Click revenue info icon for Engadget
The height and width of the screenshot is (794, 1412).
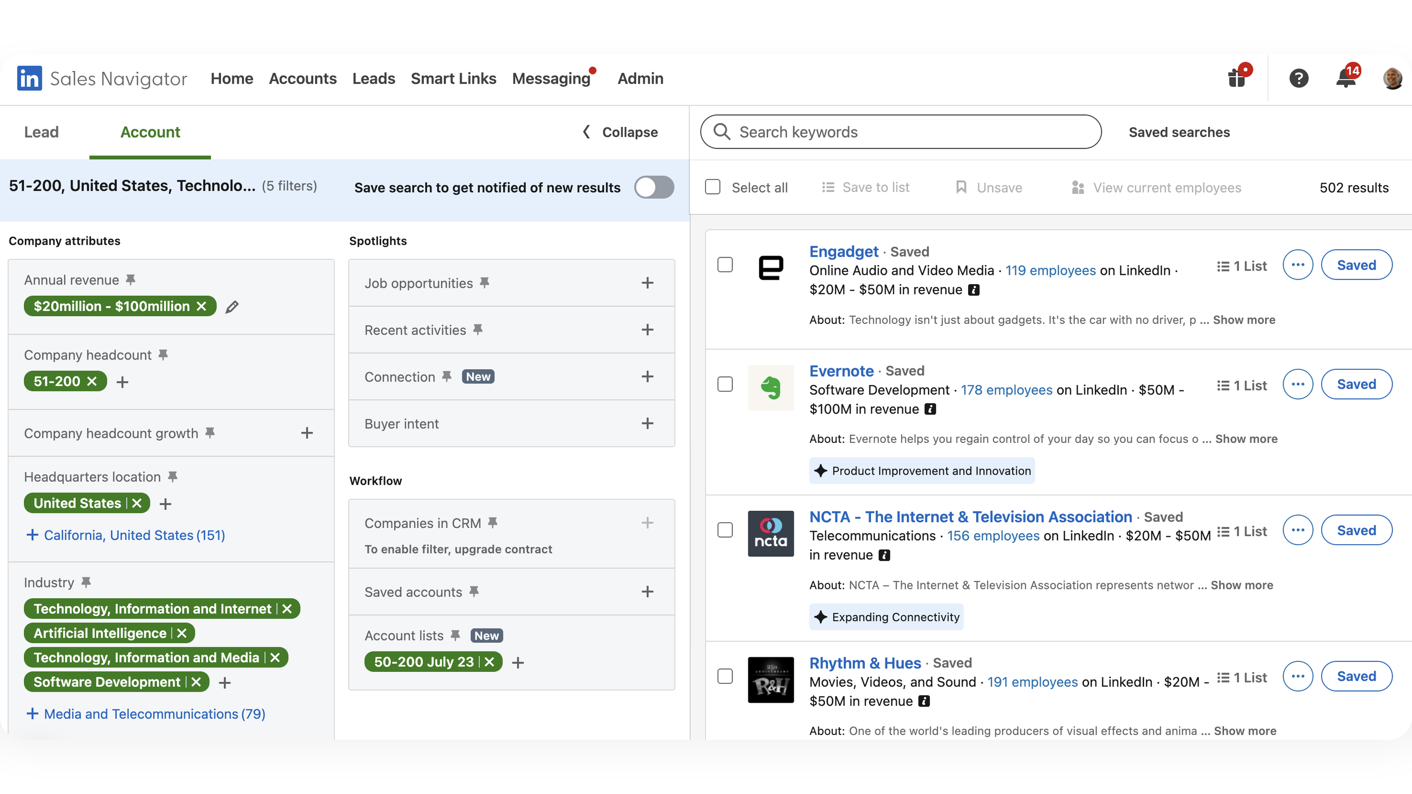pos(973,290)
